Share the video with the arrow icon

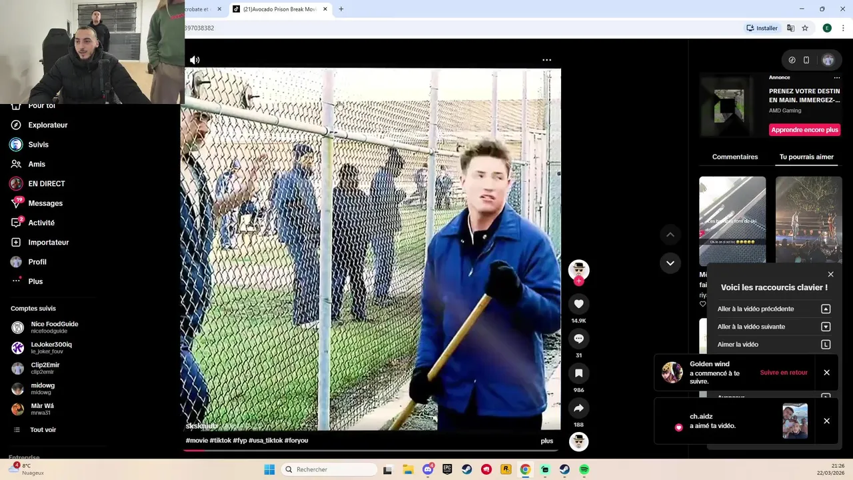click(x=578, y=408)
